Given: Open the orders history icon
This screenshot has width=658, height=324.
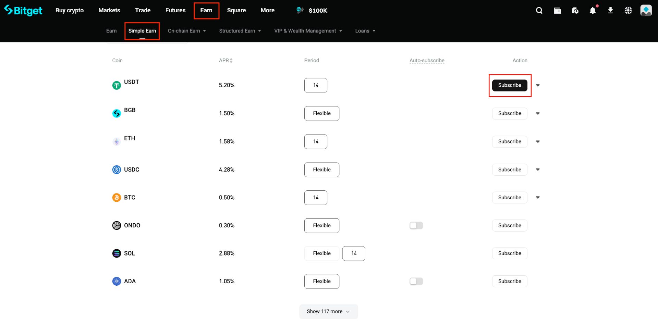Looking at the screenshot, I should 575,11.
